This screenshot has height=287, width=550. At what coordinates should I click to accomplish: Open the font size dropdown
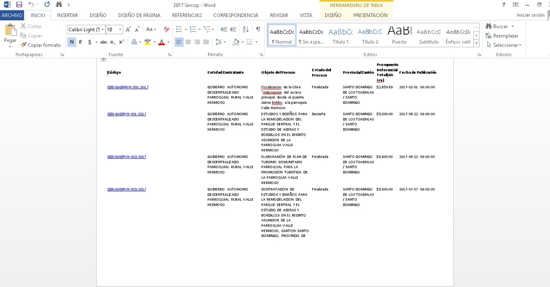120,30
